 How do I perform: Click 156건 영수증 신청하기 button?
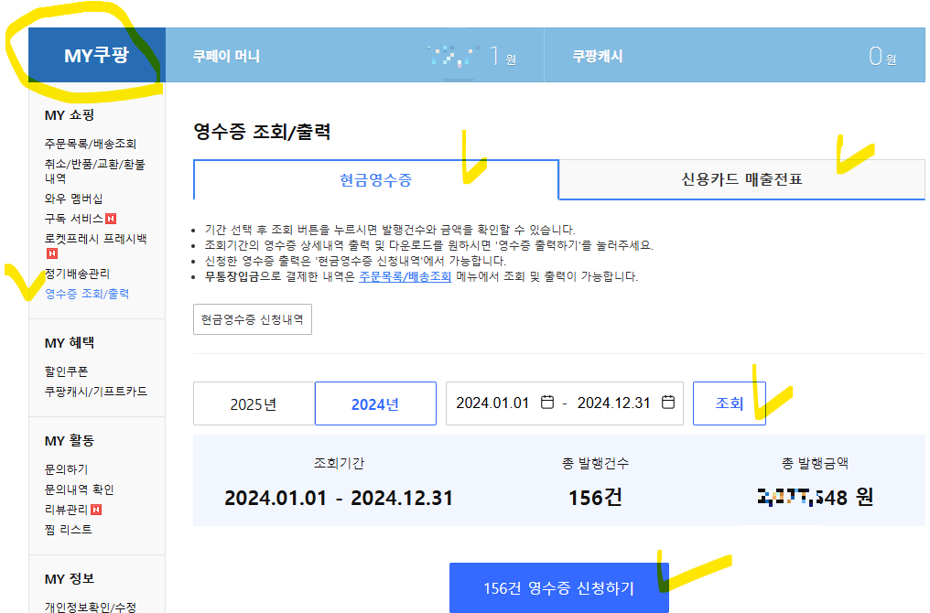(559, 587)
